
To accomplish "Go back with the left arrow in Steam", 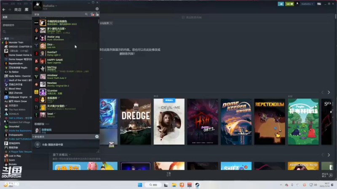I will tap(4, 10).
